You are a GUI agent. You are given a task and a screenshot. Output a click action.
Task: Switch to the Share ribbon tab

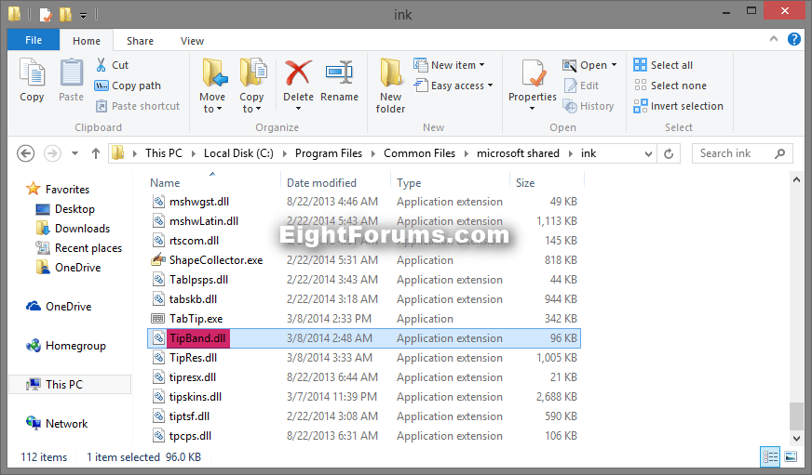tap(140, 41)
